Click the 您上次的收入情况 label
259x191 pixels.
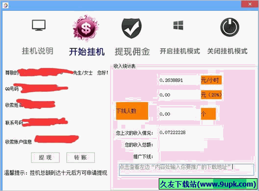click(135, 133)
